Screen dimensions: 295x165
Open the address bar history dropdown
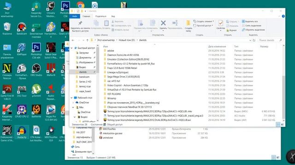[250, 40]
